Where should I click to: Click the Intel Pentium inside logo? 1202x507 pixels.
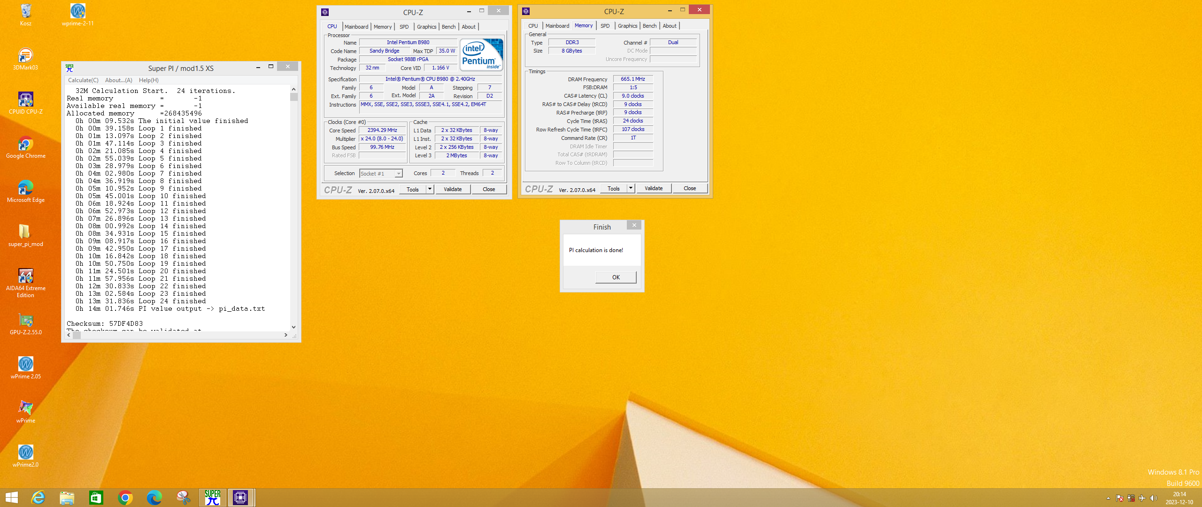pos(481,54)
